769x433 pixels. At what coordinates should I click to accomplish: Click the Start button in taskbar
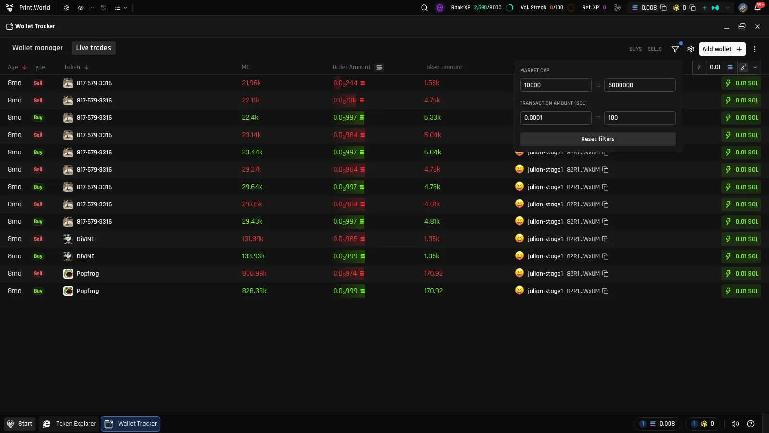[20, 424]
